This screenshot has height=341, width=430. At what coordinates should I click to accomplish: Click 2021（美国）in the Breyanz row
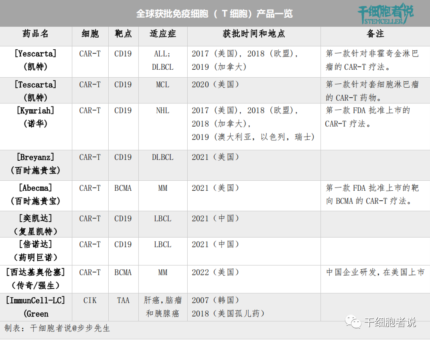215,157
